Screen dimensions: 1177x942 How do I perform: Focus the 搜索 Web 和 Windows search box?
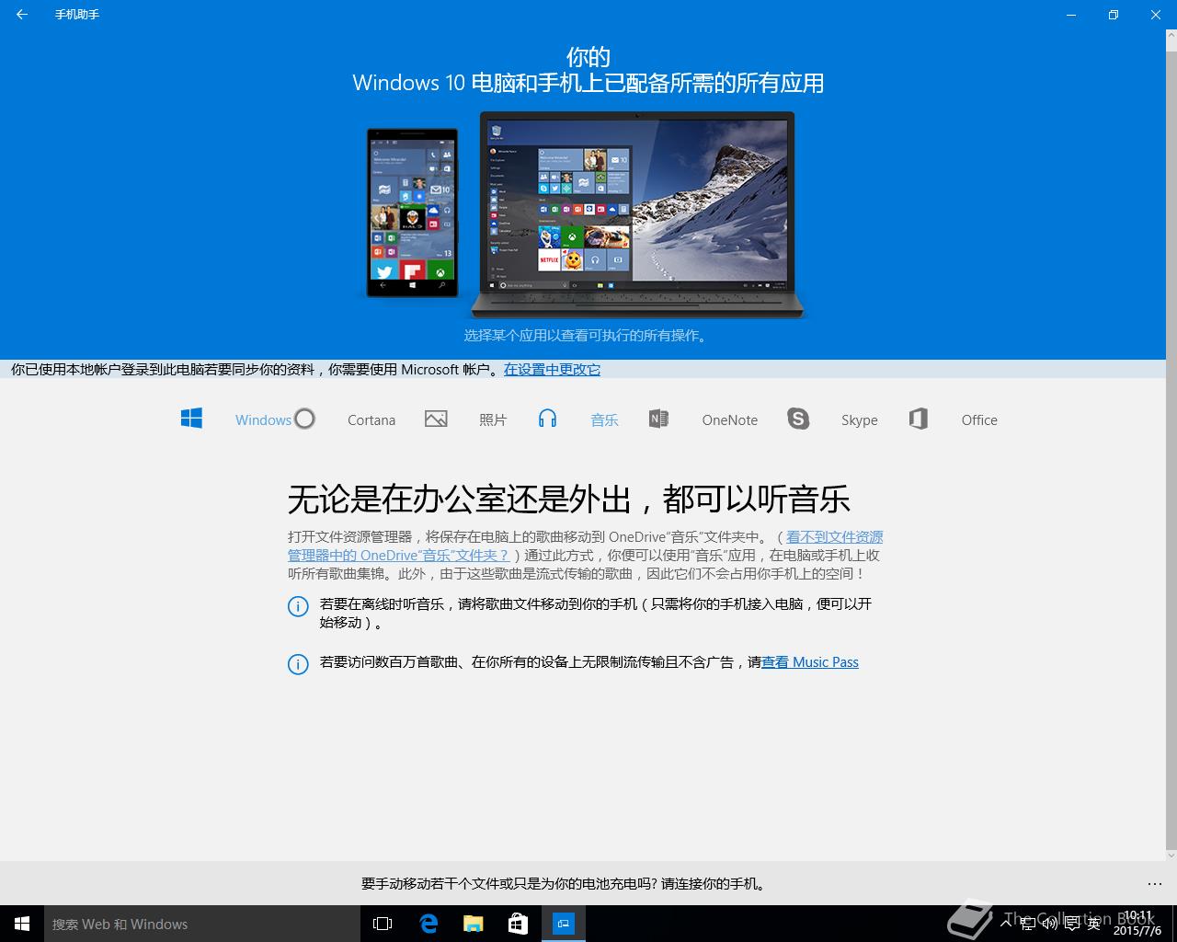[202, 924]
